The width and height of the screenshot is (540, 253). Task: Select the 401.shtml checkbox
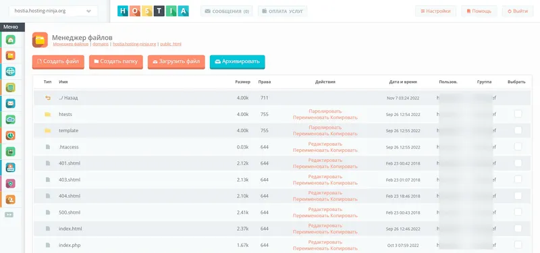[518, 163]
